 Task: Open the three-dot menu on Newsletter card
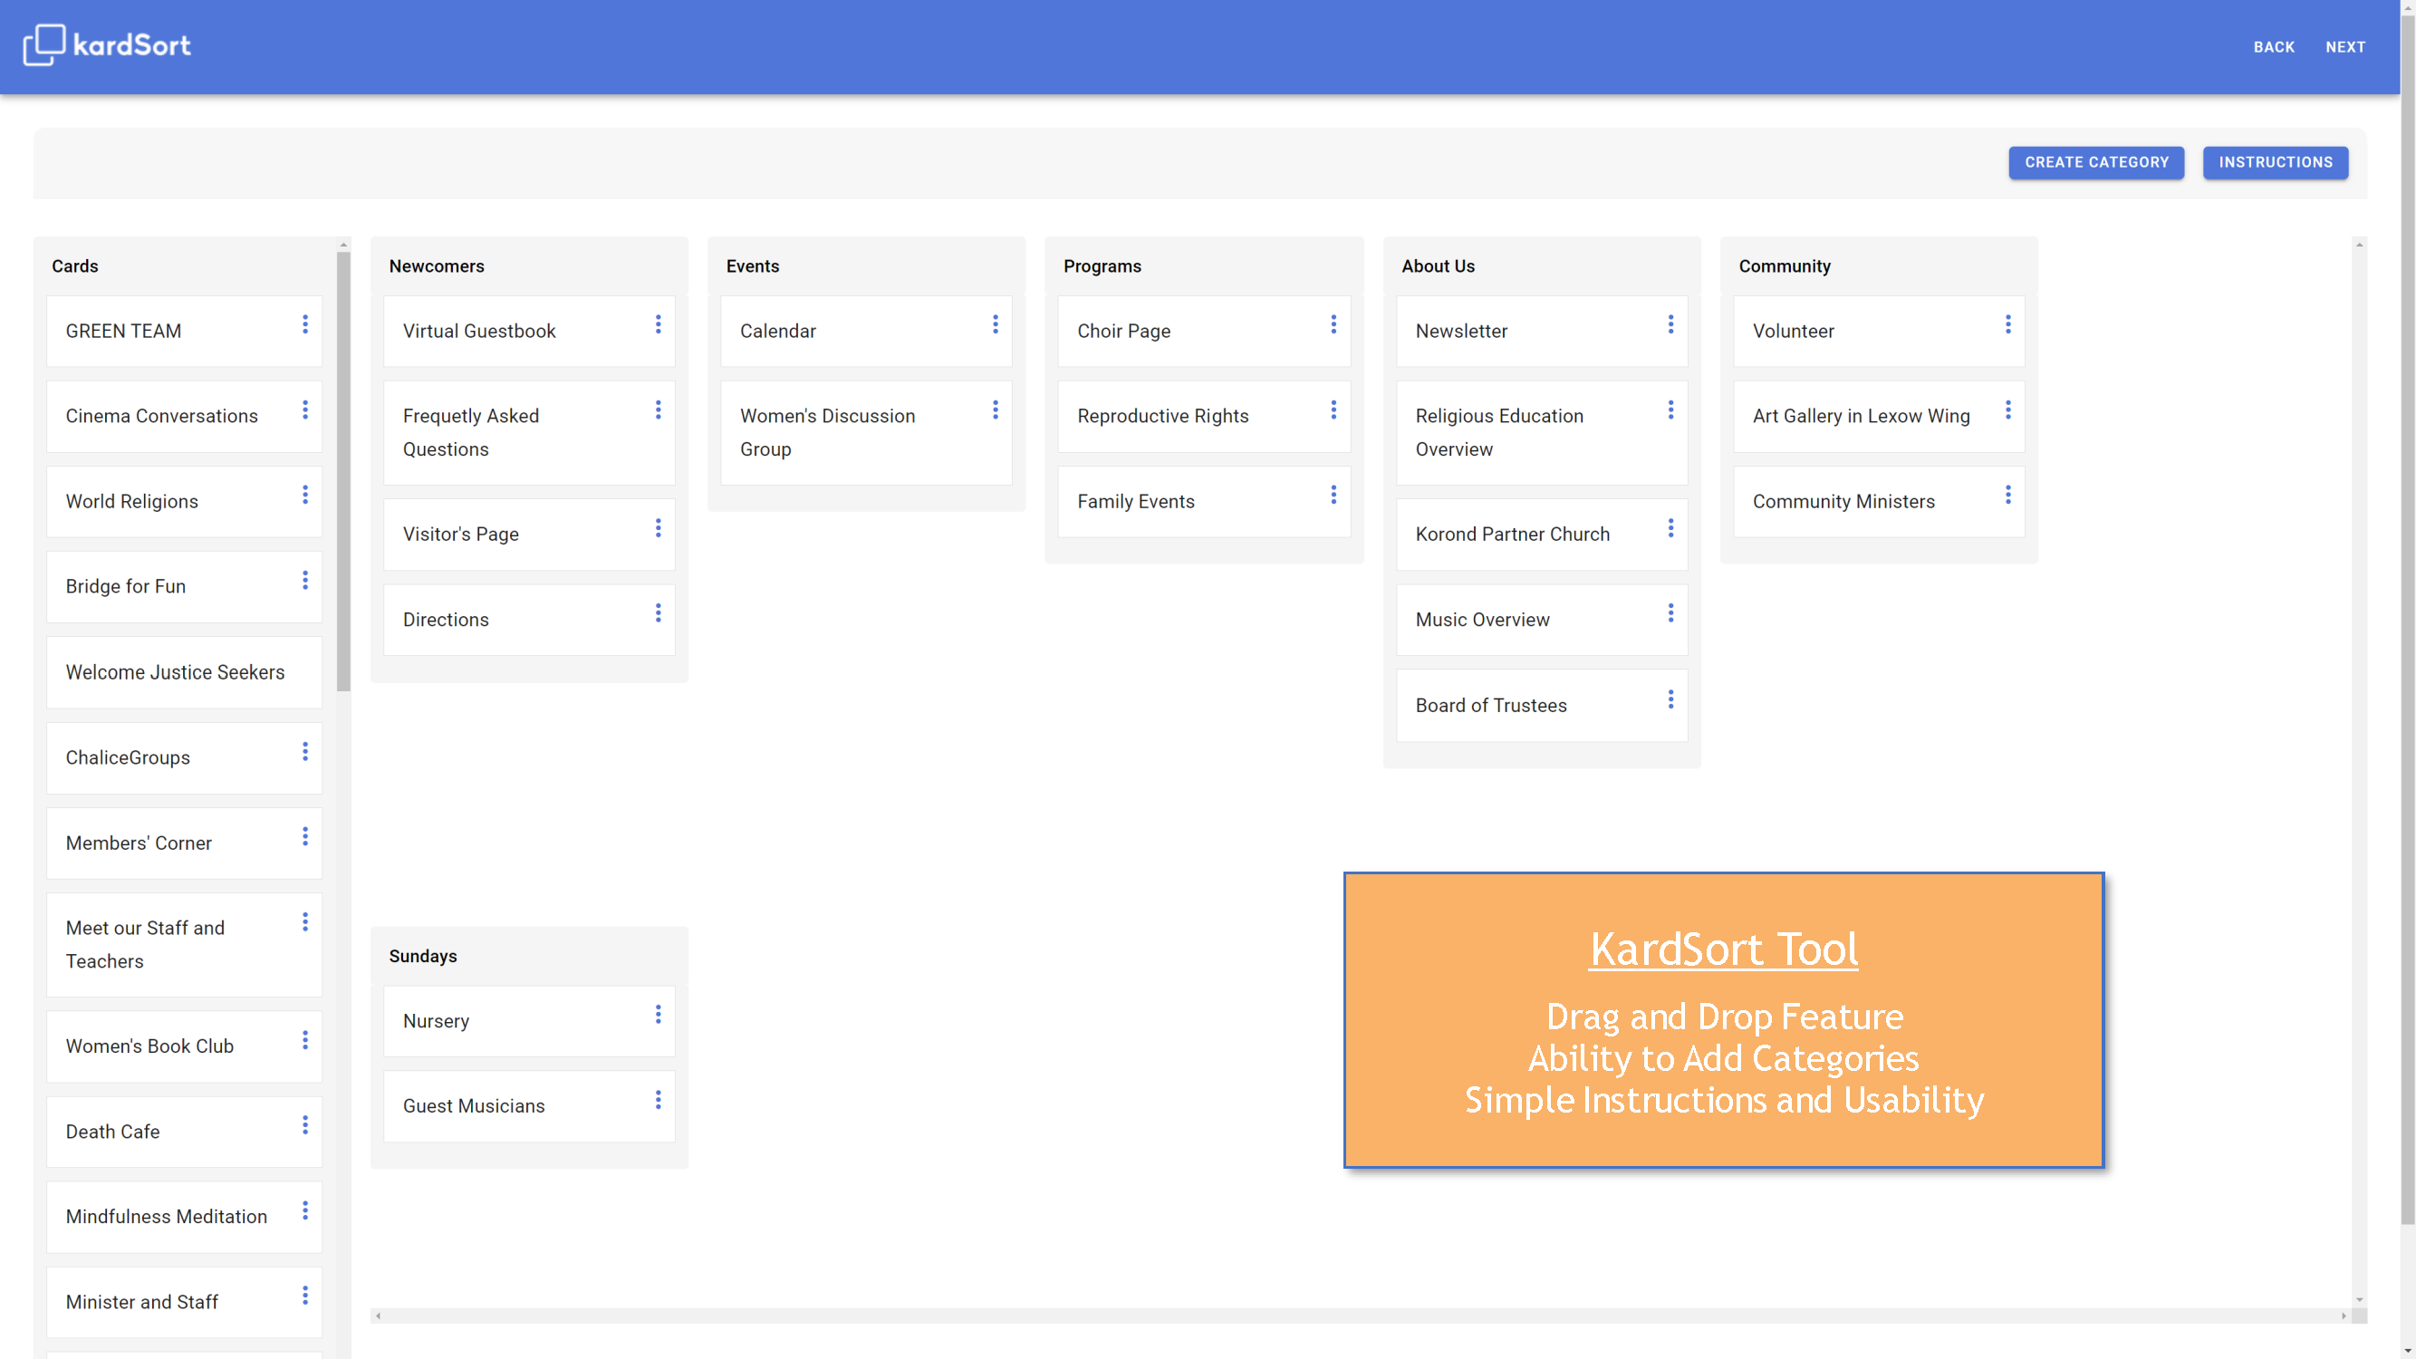pyautogui.click(x=1670, y=324)
